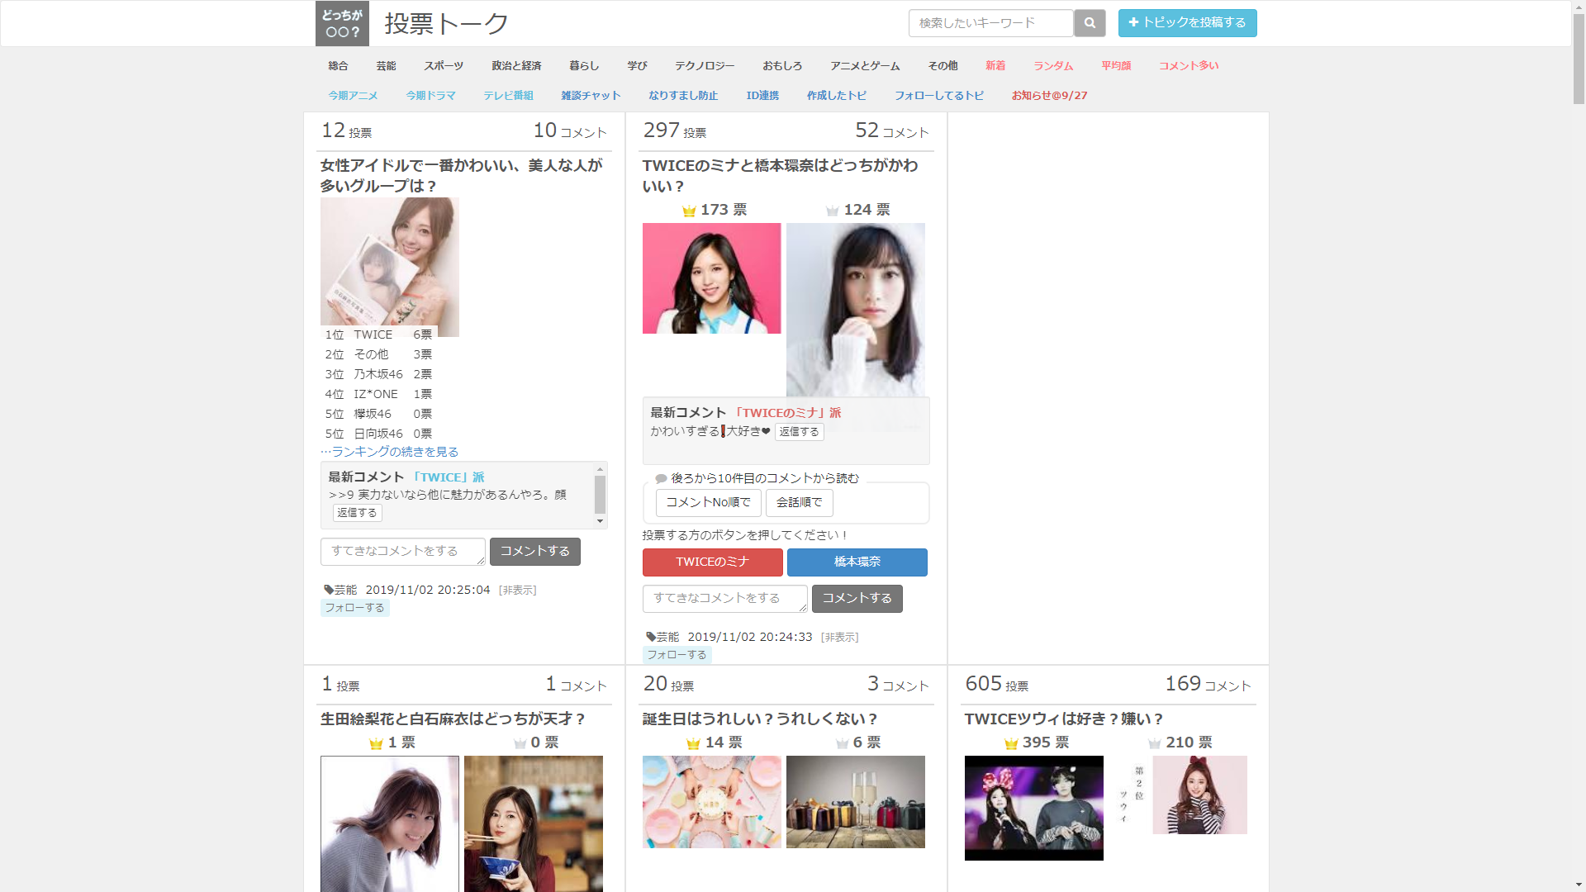Focus the keyword search input field
1586x892 pixels.
coord(990,23)
